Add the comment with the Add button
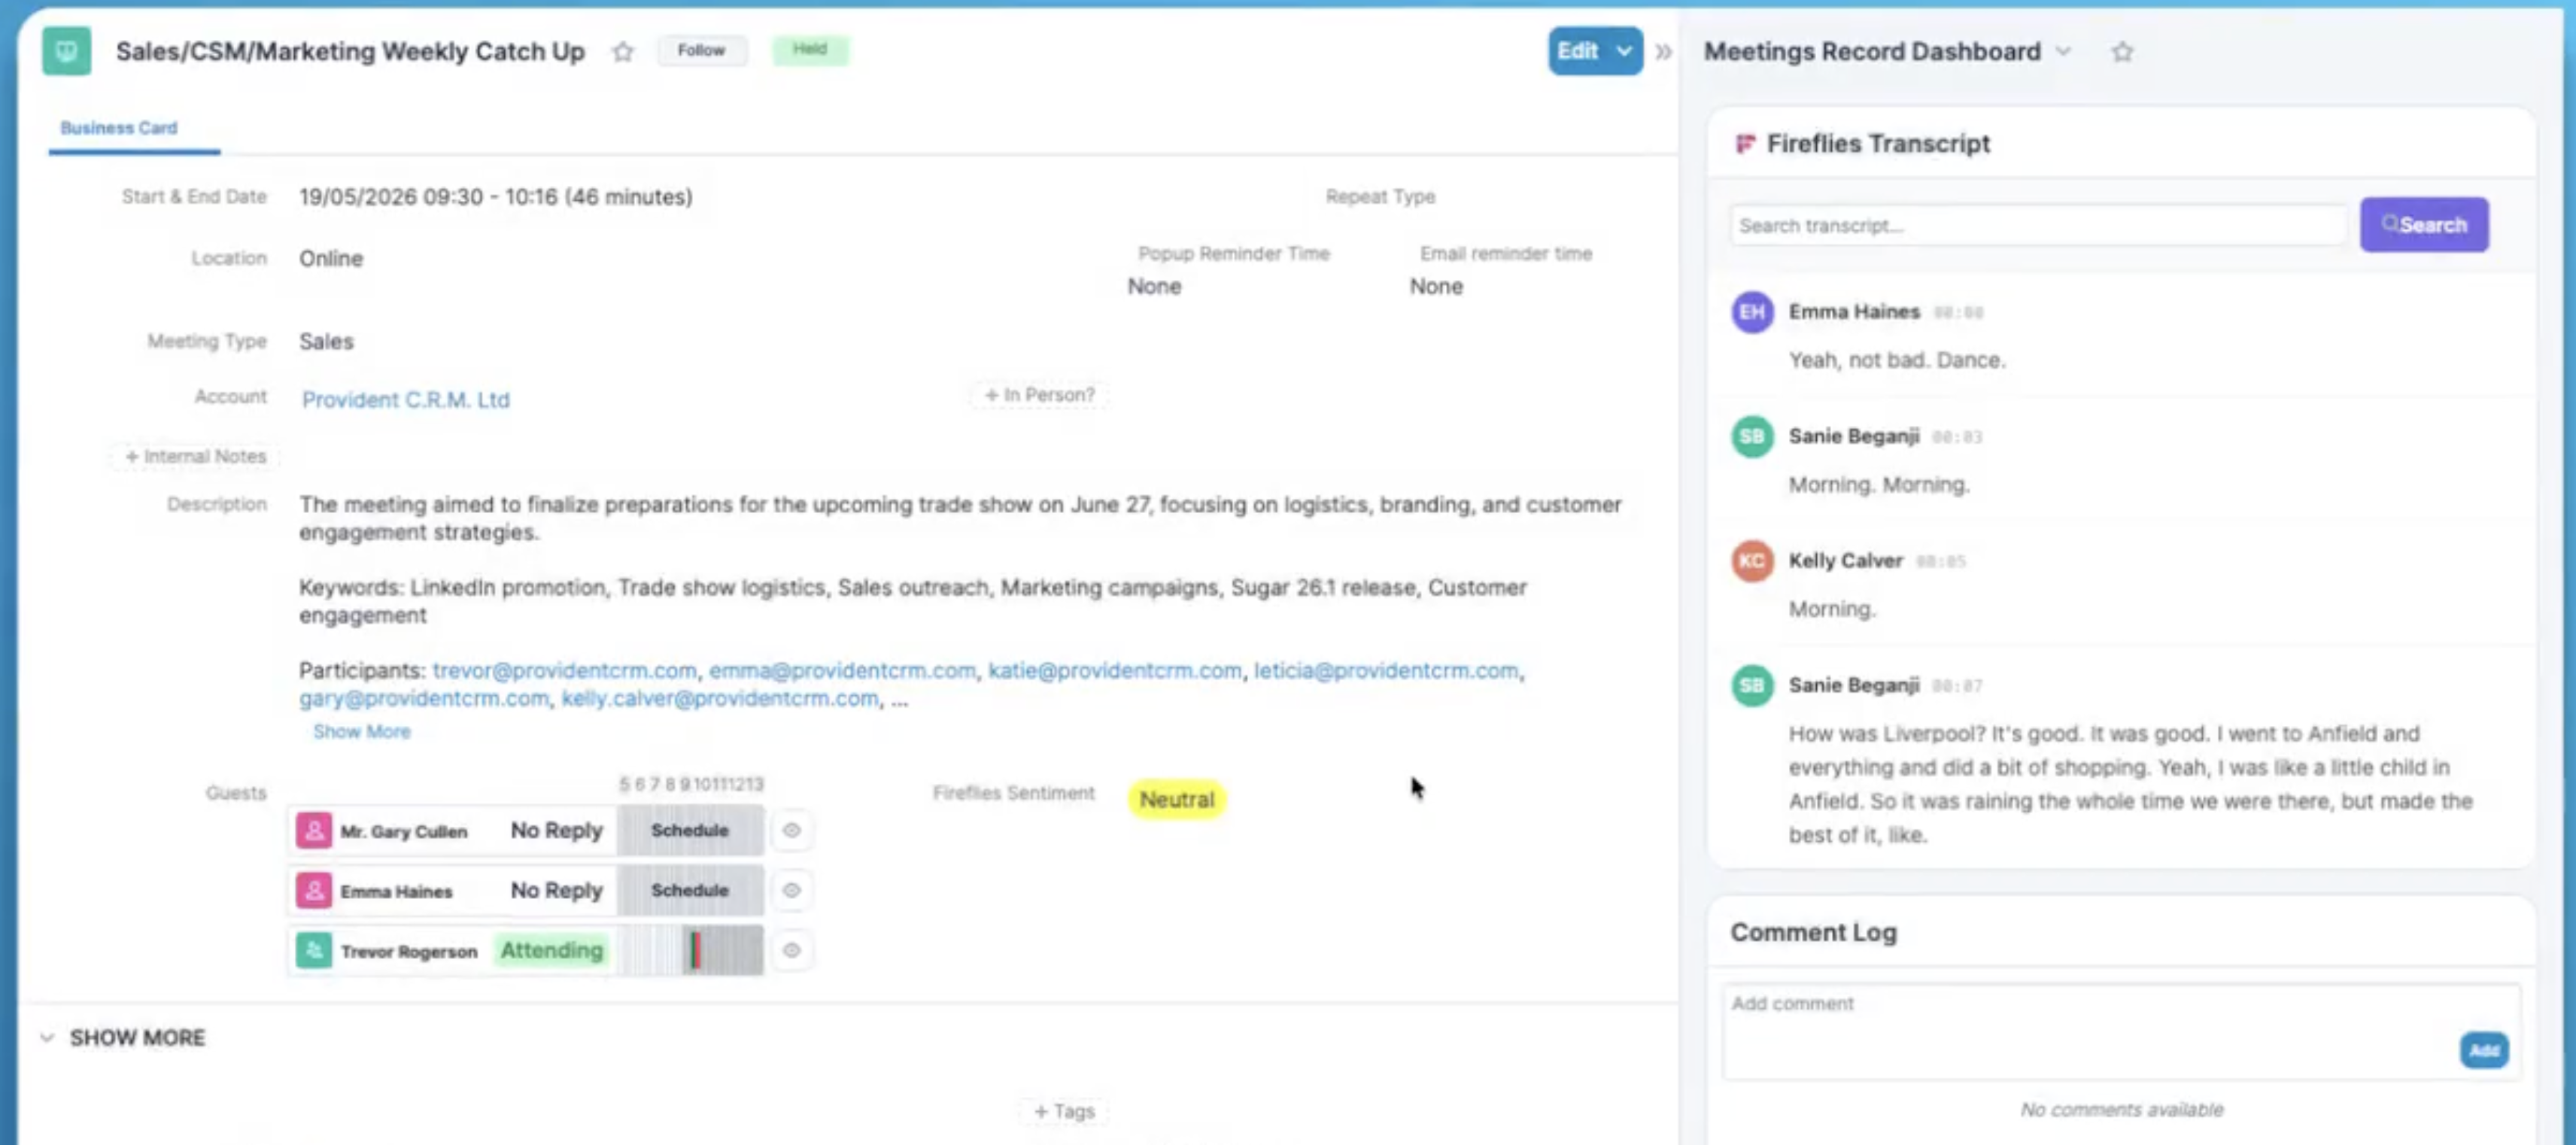This screenshot has width=2576, height=1145. (x=2484, y=1050)
